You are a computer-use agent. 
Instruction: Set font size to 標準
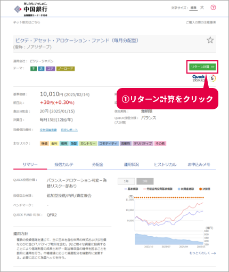(193, 8)
